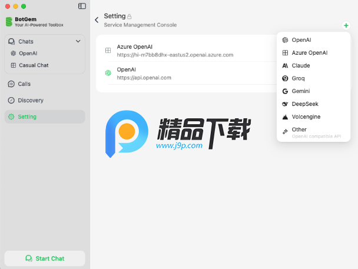Choose Groq from the add-service menu
Image resolution: width=358 pixels, height=269 pixels.
tap(313, 78)
